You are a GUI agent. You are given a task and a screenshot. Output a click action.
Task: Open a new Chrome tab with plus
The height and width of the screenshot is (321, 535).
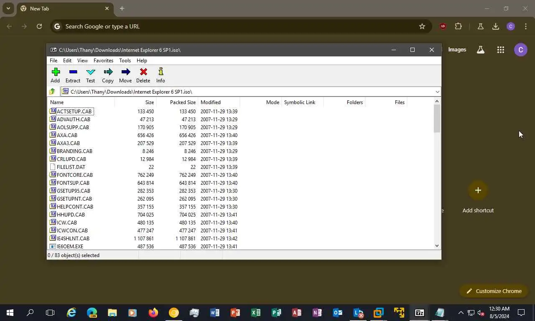122,8
